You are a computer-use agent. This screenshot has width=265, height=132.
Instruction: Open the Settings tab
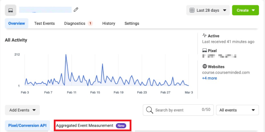point(132,23)
